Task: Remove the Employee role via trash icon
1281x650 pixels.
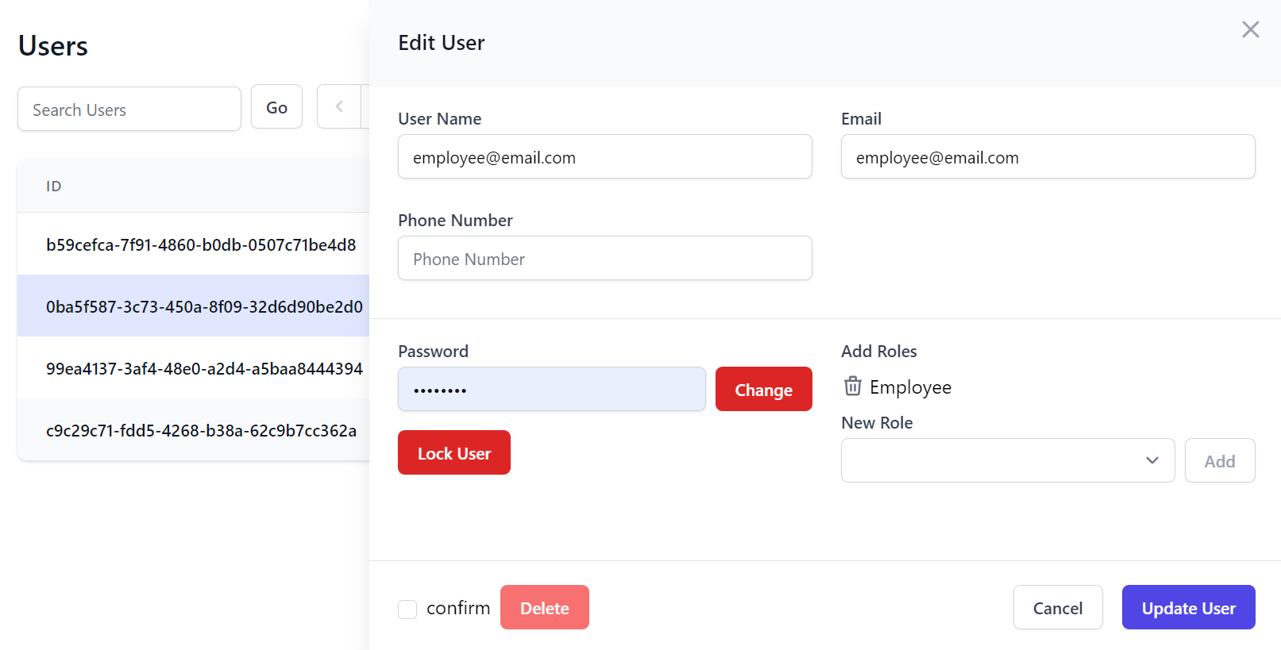Action: click(x=852, y=387)
